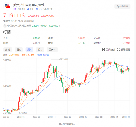Click the 2022-11 date label on the chart axis
The height and width of the screenshot is (127, 136).
click(x=52, y=117)
